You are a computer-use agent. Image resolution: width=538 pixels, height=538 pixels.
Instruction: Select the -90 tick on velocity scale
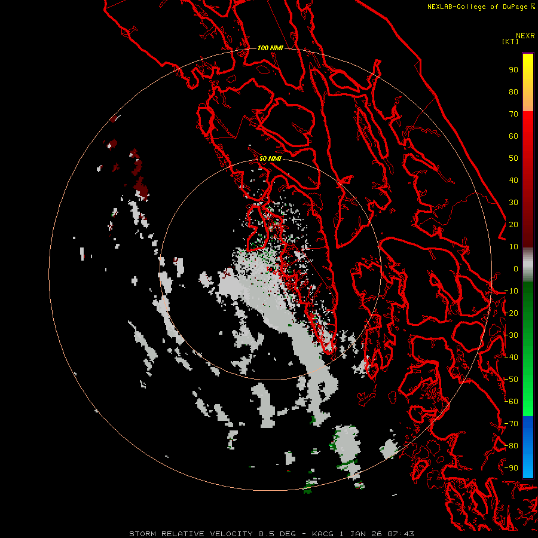(x=511, y=467)
